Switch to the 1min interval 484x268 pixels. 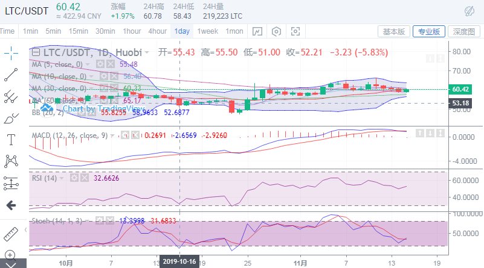click(30, 31)
